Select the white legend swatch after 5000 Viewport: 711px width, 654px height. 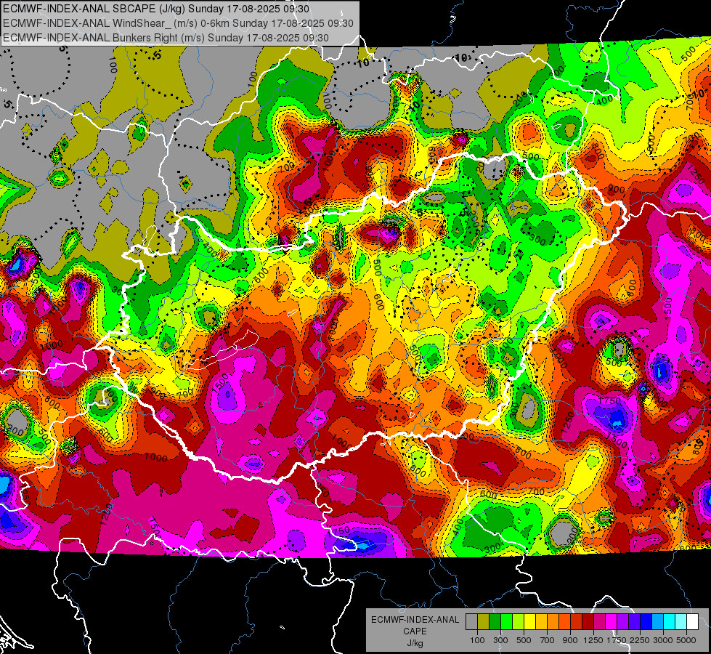(693, 622)
